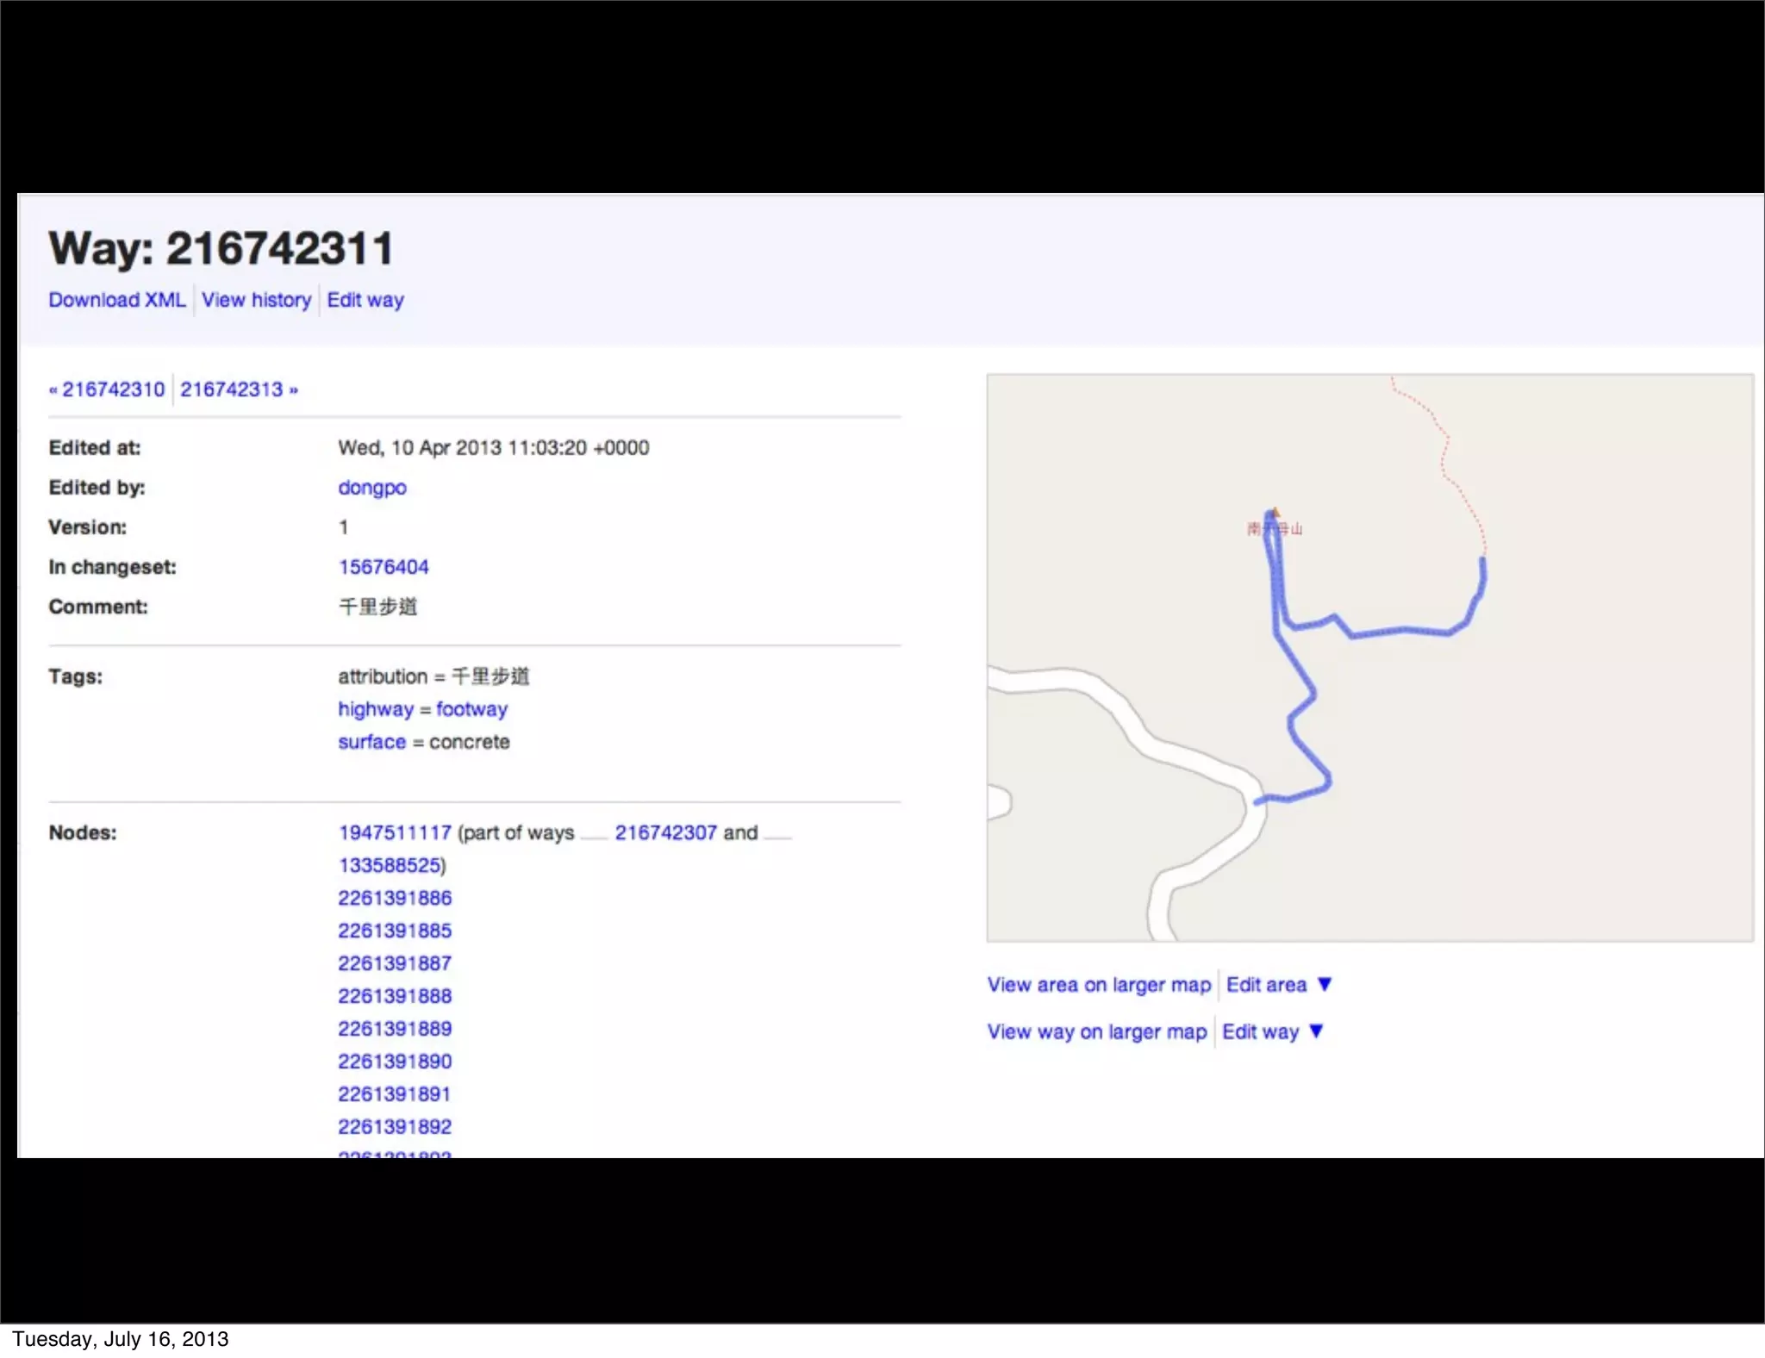Open node 1947511117
This screenshot has height=1358, width=1765.
(395, 832)
